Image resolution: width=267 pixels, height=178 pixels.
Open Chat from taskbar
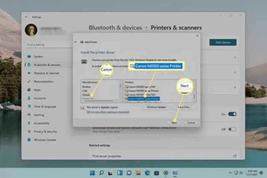tap(129, 173)
